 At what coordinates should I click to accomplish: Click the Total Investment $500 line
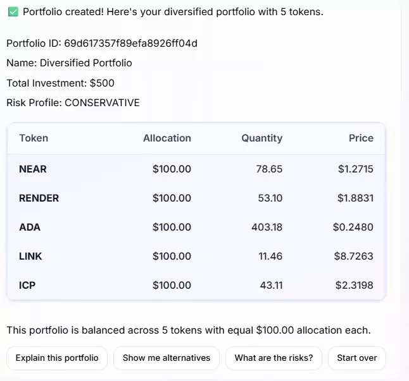[61, 83]
